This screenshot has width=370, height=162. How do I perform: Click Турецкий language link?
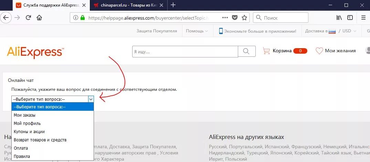[256, 153]
